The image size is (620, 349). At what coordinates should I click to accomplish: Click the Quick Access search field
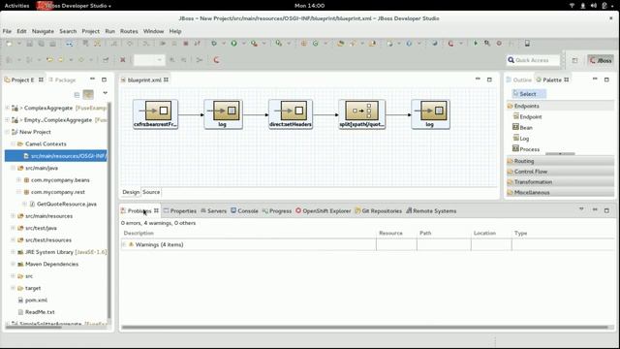tap(534, 60)
